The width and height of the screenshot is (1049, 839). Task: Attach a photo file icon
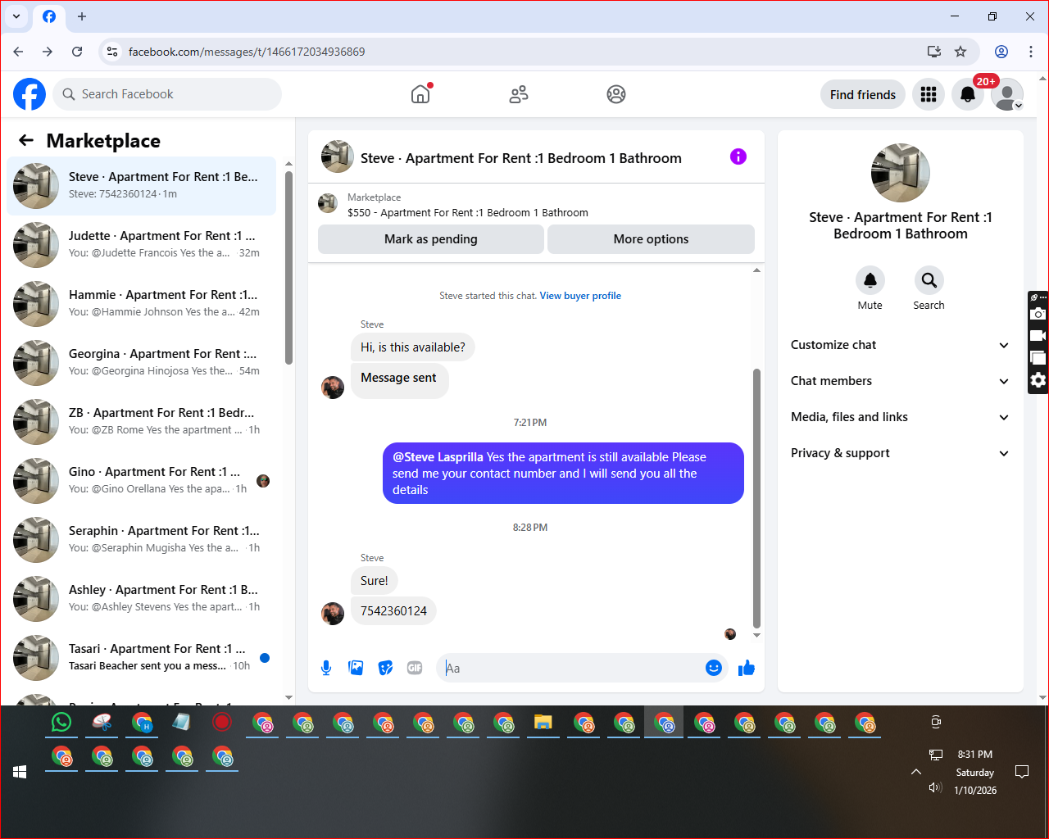click(356, 668)
